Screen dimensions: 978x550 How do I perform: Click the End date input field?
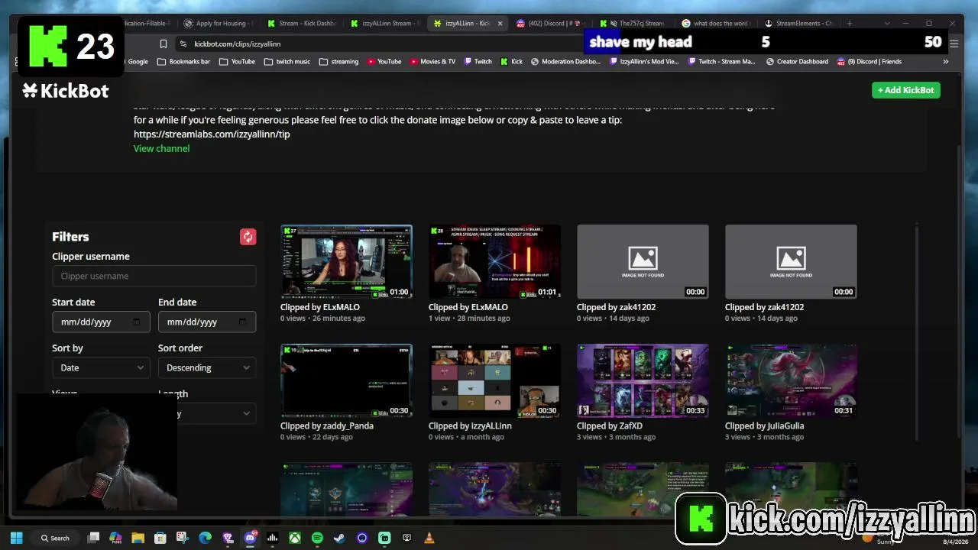pos(207,322)
